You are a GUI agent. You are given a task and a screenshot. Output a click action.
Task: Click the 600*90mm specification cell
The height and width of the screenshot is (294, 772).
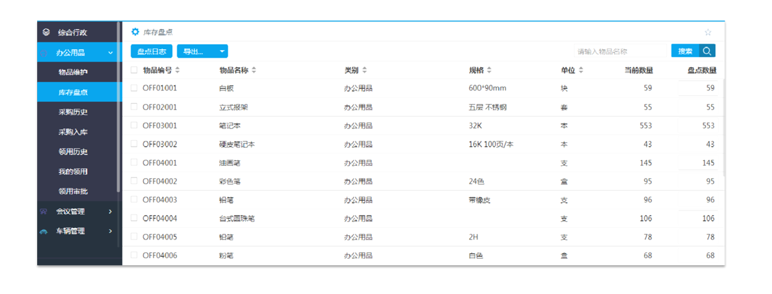point(487,88)
